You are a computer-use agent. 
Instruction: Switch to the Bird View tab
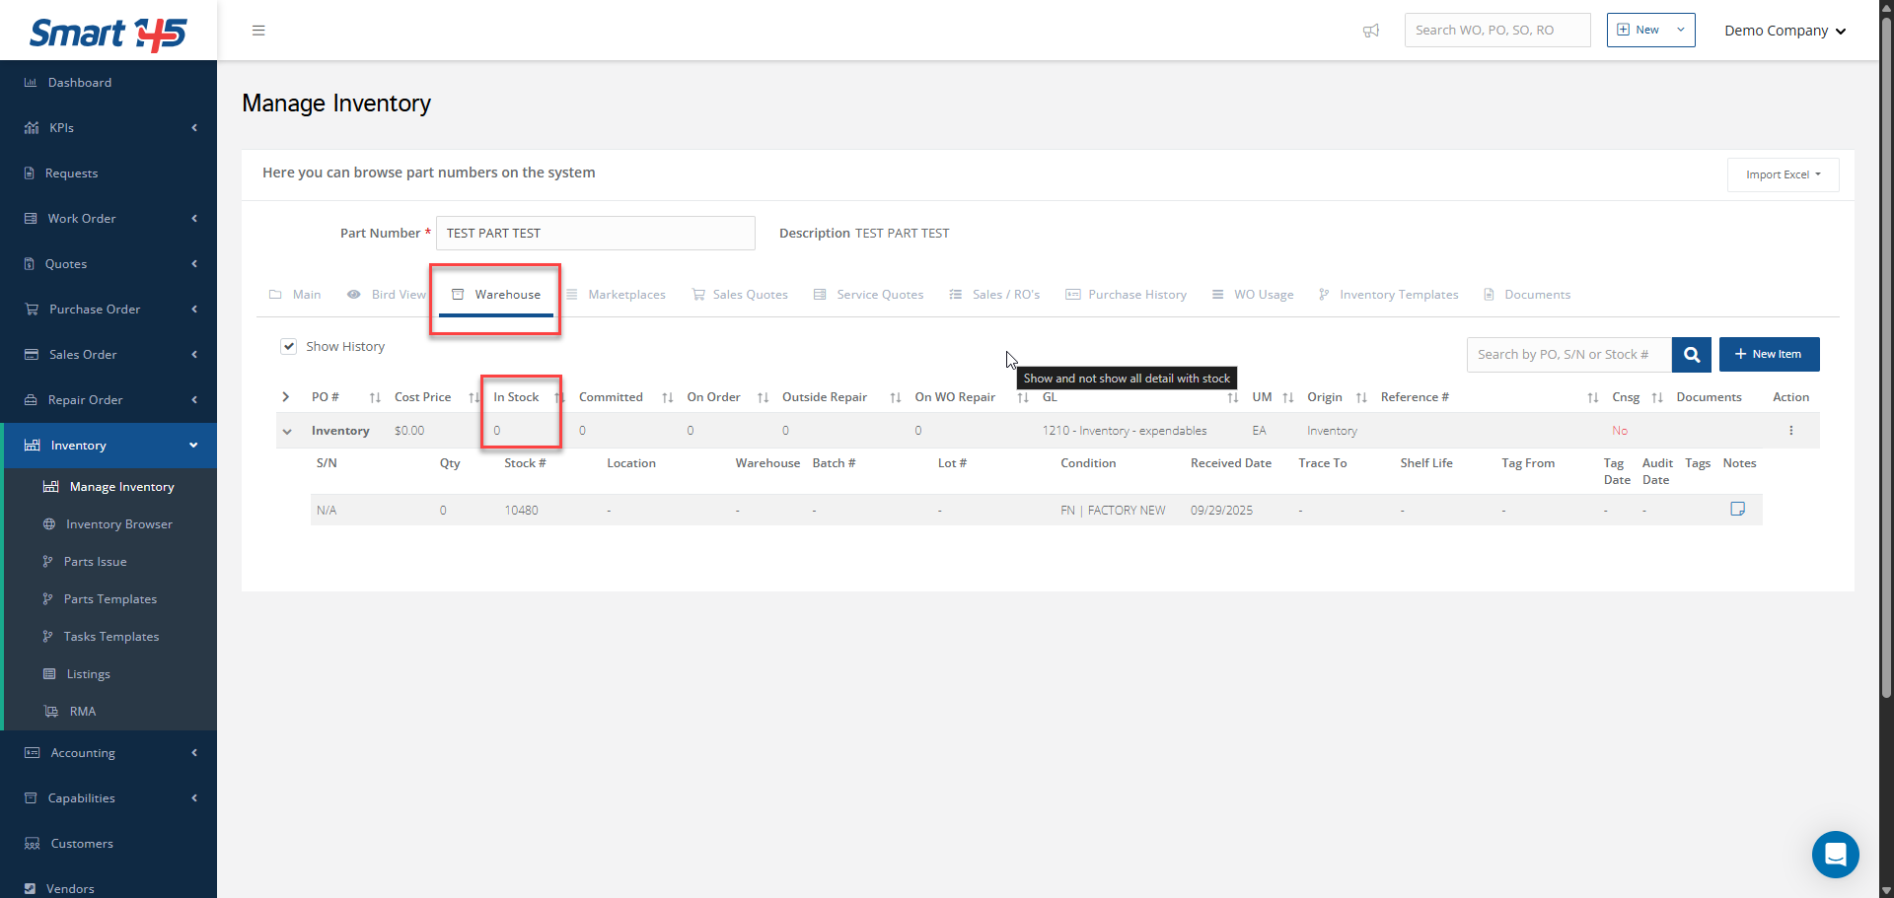388,295
